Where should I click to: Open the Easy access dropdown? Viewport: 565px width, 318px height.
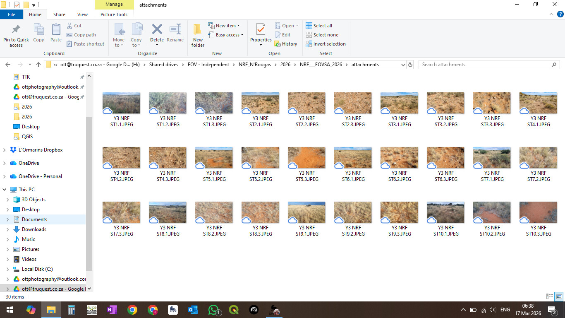point(227,35)
